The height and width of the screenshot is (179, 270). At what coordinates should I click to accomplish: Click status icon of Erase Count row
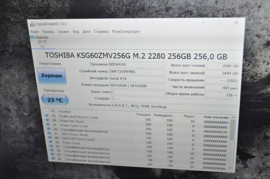click(x=51, y=142)
